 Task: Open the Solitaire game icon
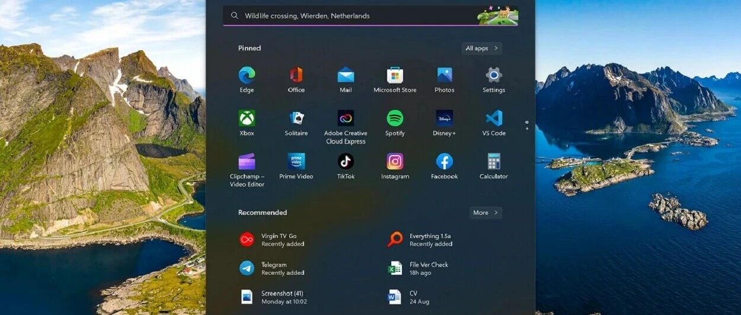[296, 118]
